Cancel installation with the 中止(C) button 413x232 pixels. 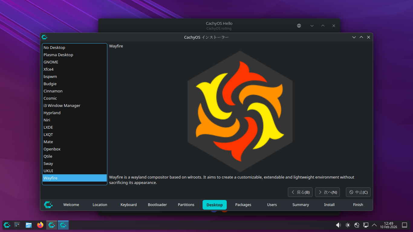tap(358, 192)
